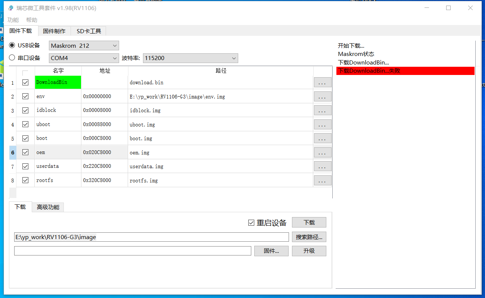This screenshot has width=485, height=298.
Task: Click address 0x020C8000 cell
Action: point(105,152)
